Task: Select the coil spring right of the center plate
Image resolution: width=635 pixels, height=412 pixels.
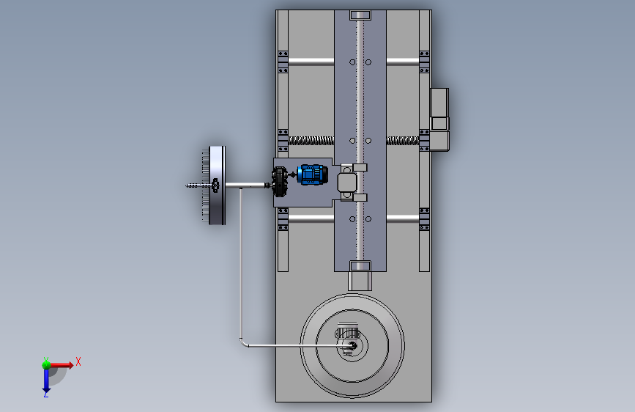Action: pyautogui.click(x=402, y=140)
